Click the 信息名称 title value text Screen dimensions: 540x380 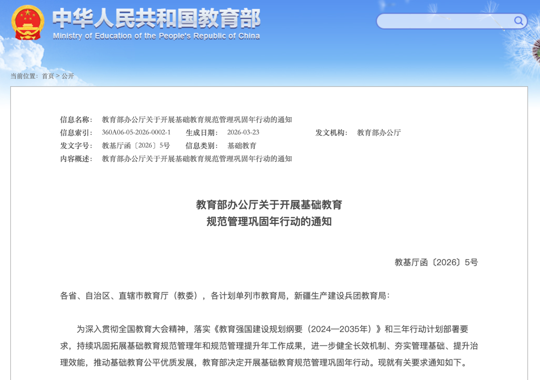pos(197,120)
